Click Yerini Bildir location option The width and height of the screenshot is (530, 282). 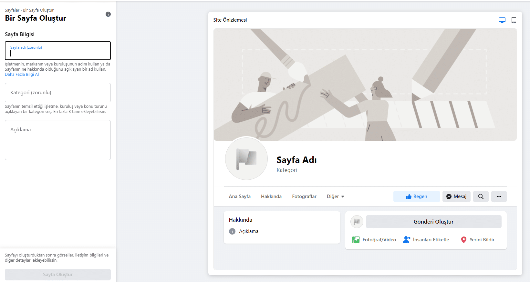point(477,240)
